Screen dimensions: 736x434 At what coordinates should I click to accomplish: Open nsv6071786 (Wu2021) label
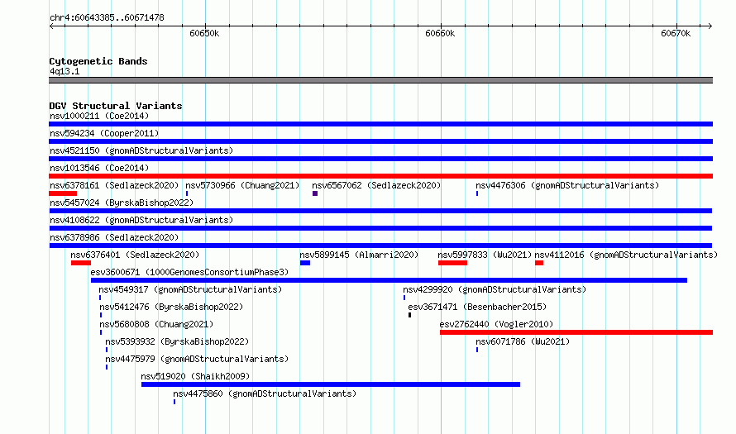tap(523, 341)
